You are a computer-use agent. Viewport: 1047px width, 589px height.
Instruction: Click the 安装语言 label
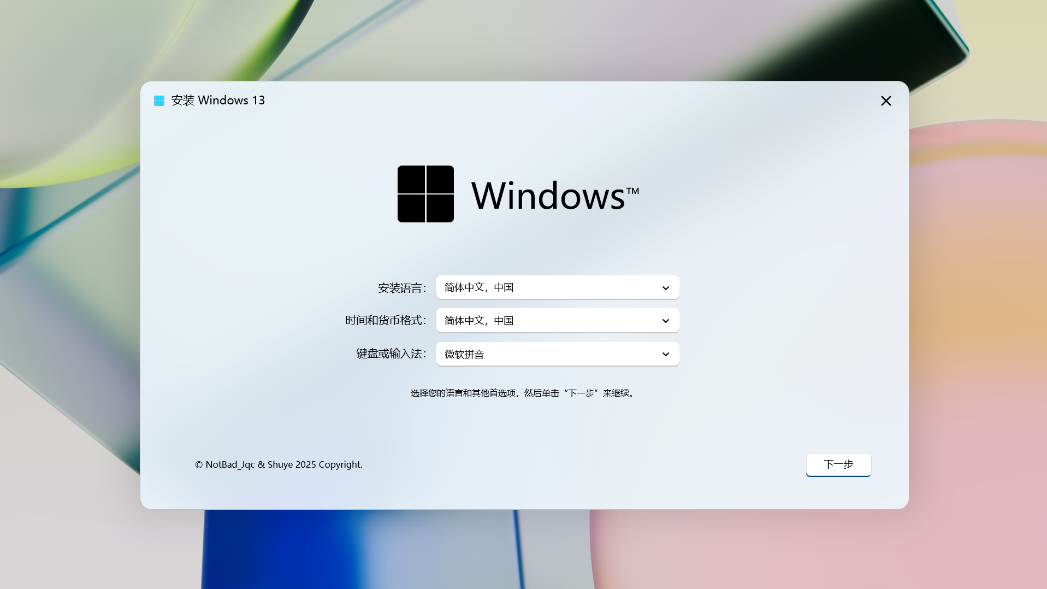coord(402,288)
